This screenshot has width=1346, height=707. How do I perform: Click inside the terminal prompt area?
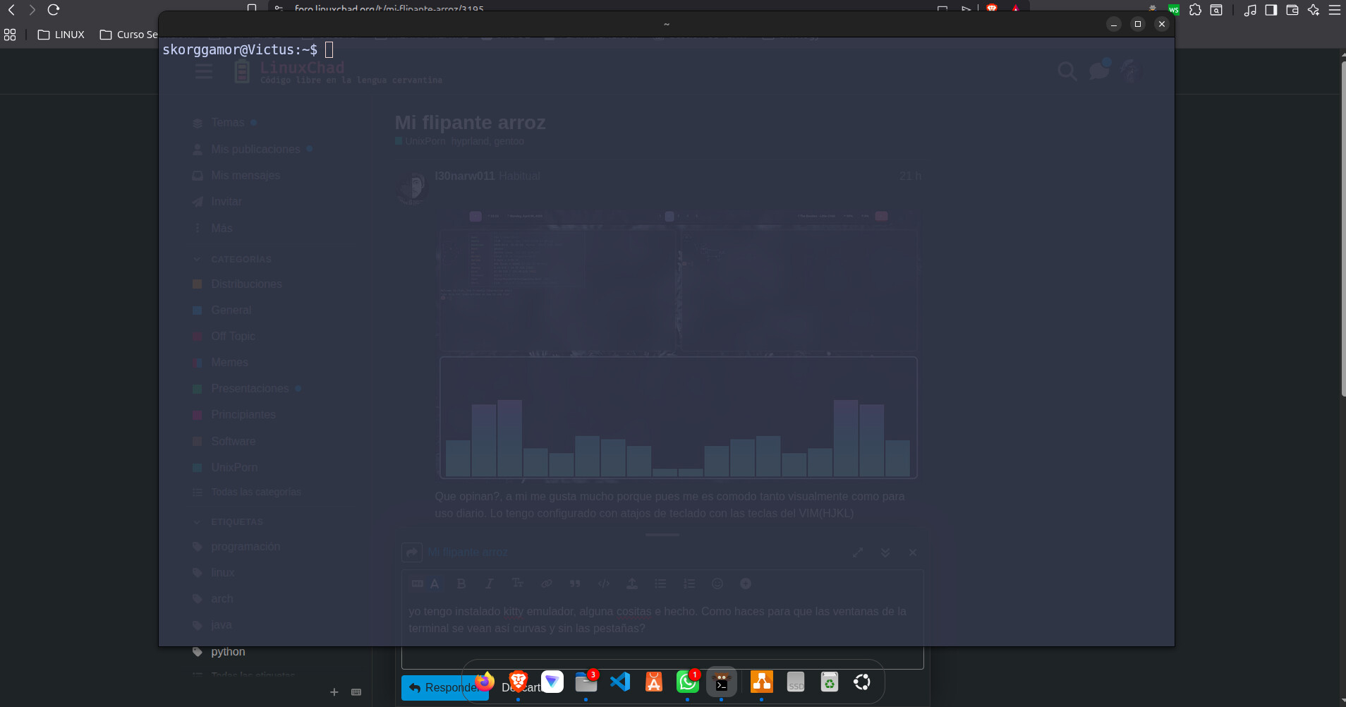pos(635,282)
